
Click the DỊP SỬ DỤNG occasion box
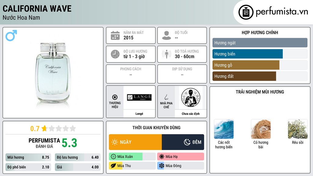pos(182,74)
